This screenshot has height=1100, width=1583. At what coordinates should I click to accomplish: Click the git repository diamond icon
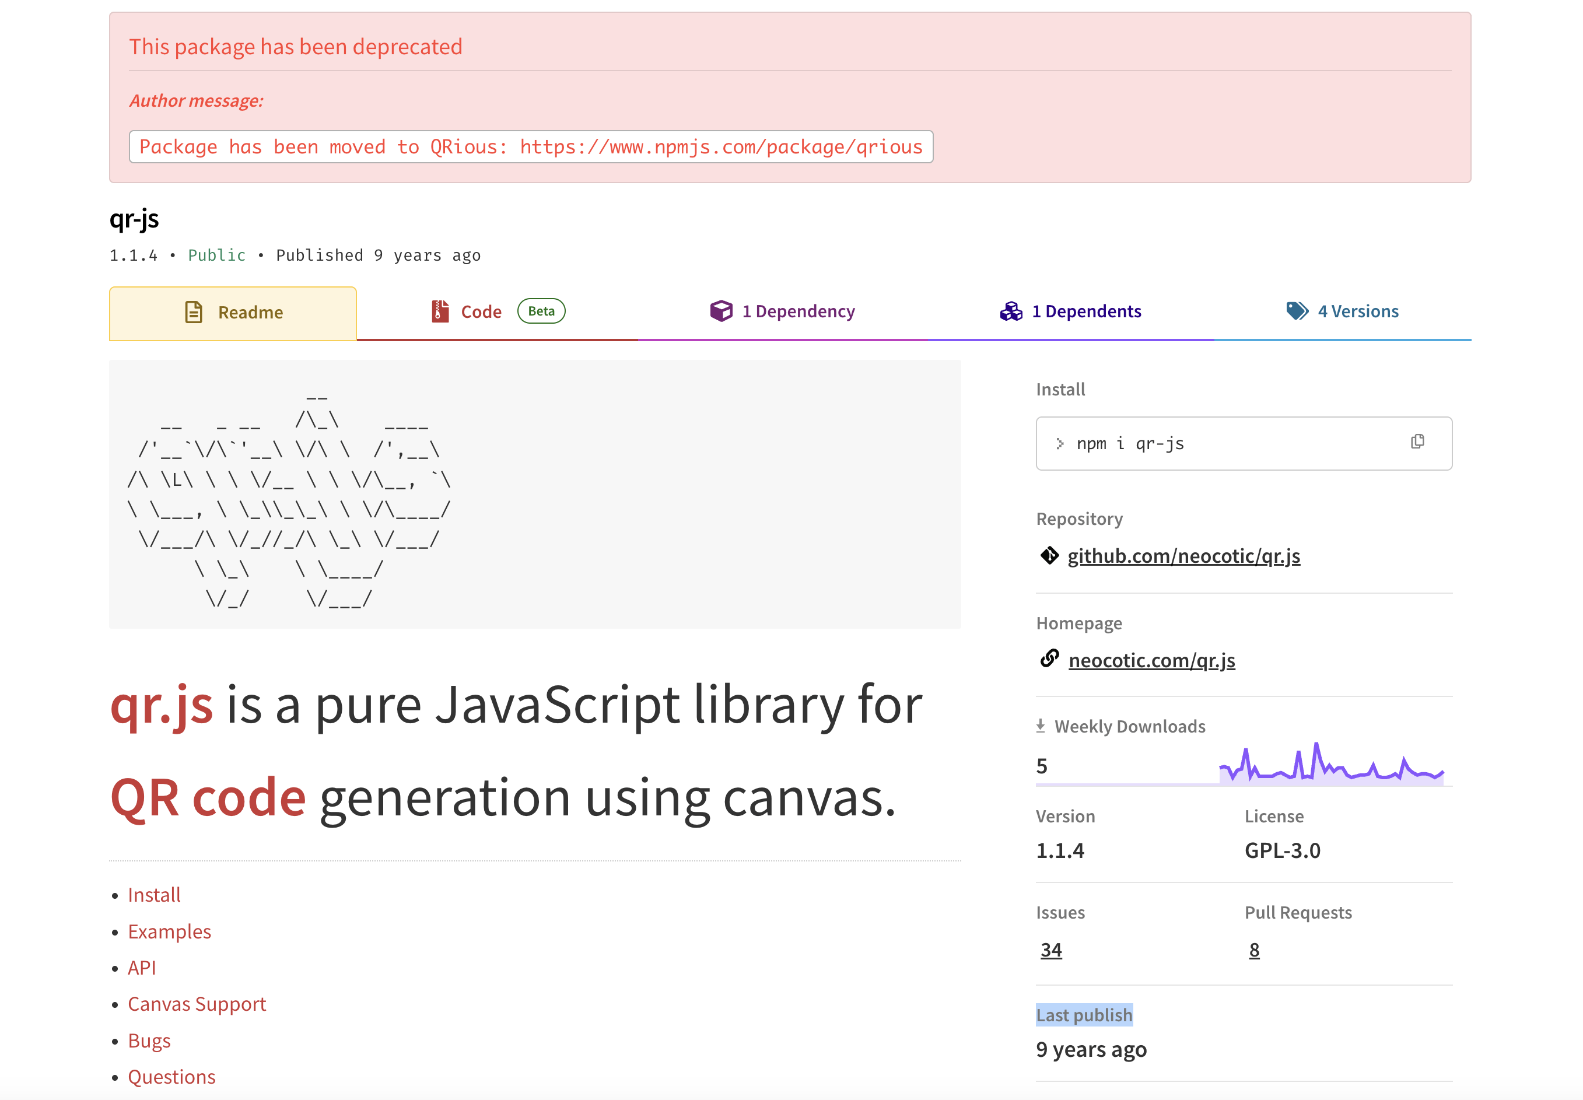pyautogui.click(x=1049, y=555)
